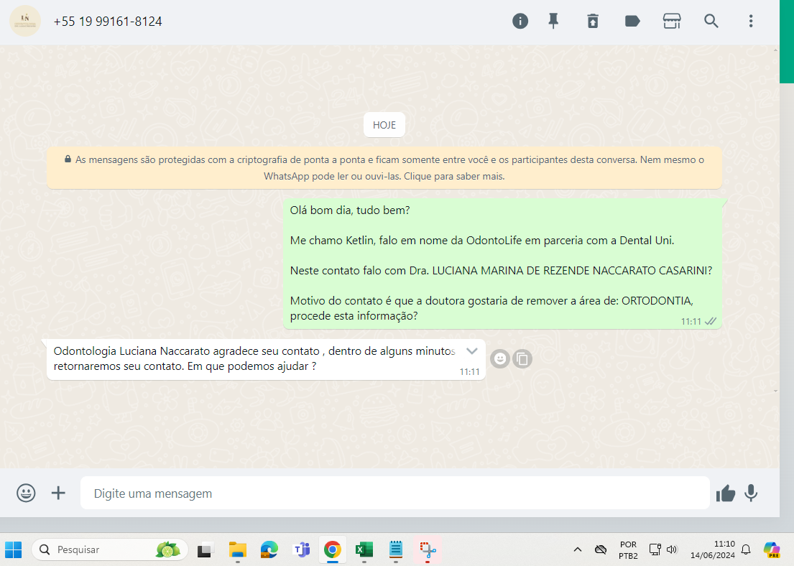Attach a file with the plus icon
The image size is (794, 566).
click(58, 493)
